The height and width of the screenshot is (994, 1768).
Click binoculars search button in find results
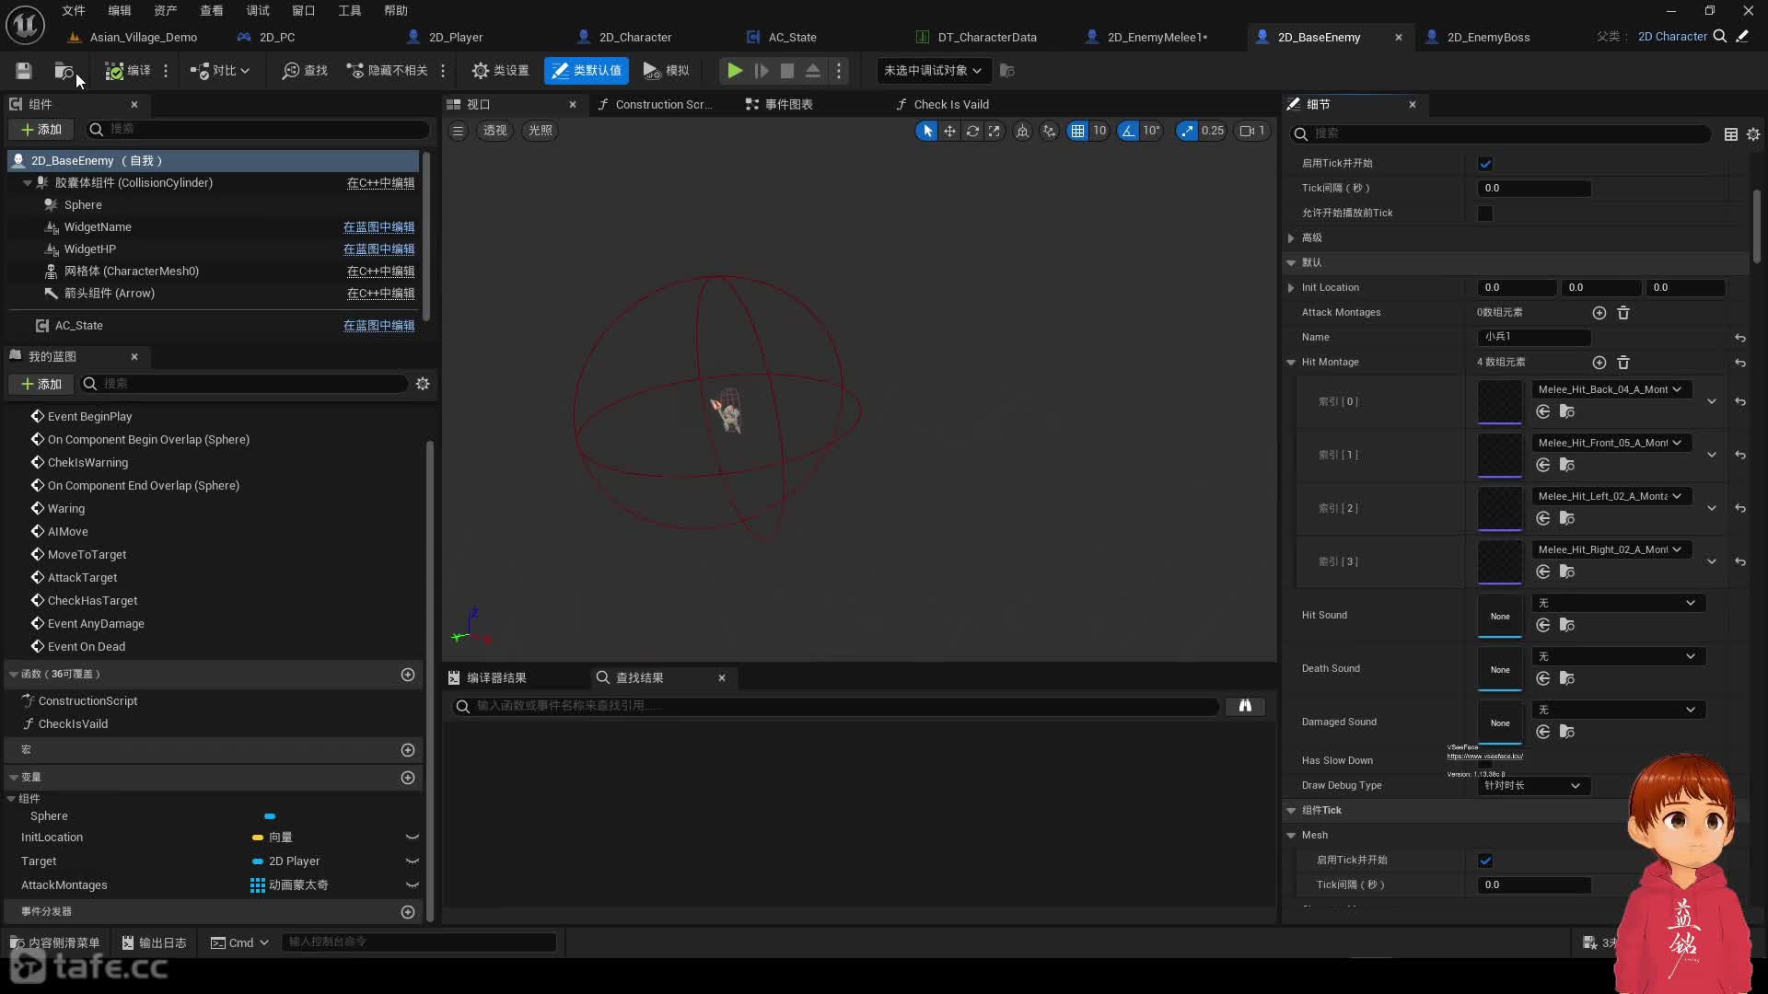[1245, 706]
